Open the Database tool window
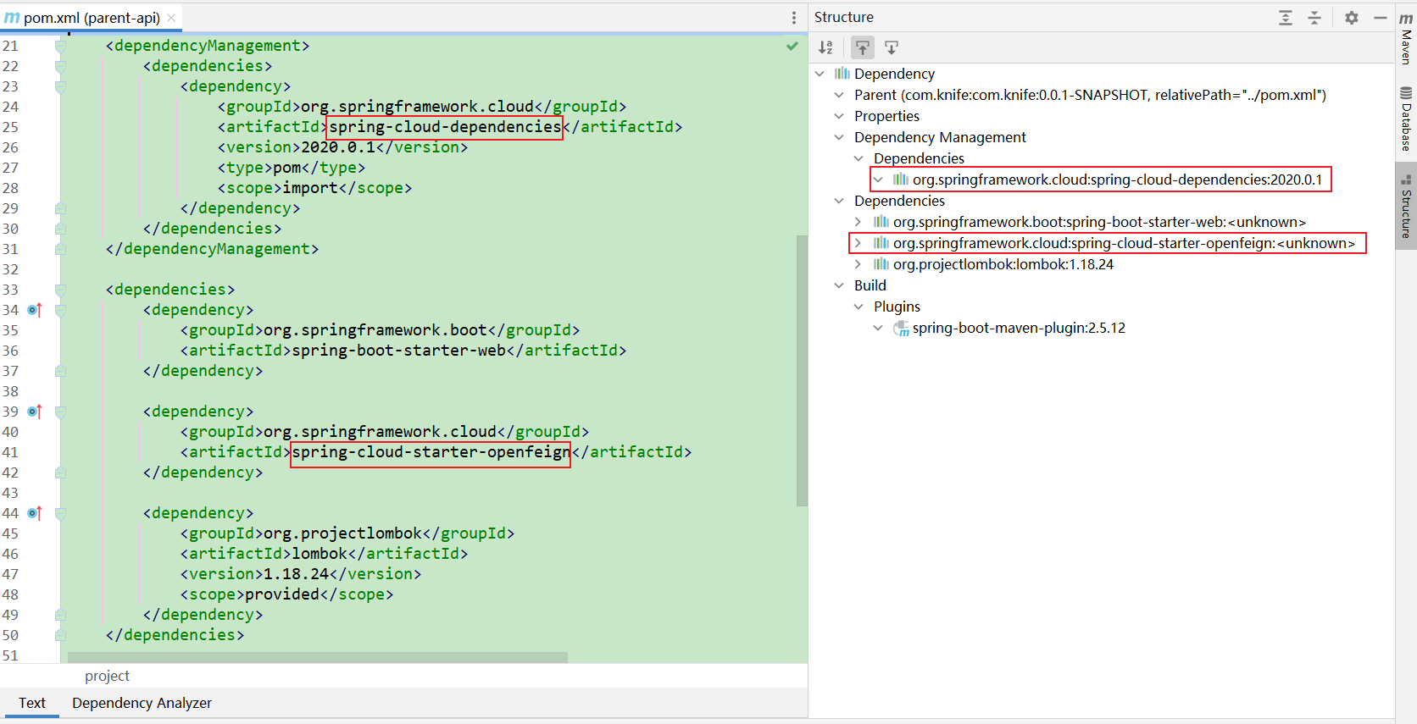 tap(1406, 119)
